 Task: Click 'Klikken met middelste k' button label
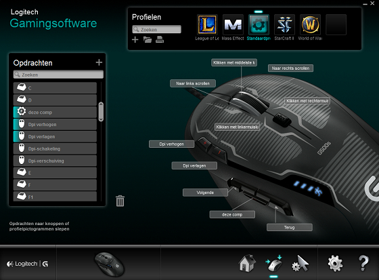(x=234, y=62)
